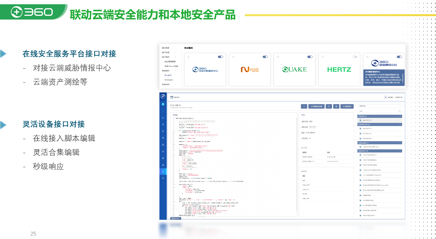Focus the Python code editor area
The image size is (436, 239).
coord(234,167)
